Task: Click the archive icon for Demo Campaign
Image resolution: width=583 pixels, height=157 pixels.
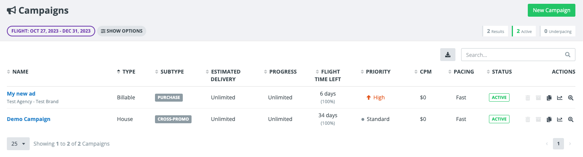Action: click(x=538, y=119)
